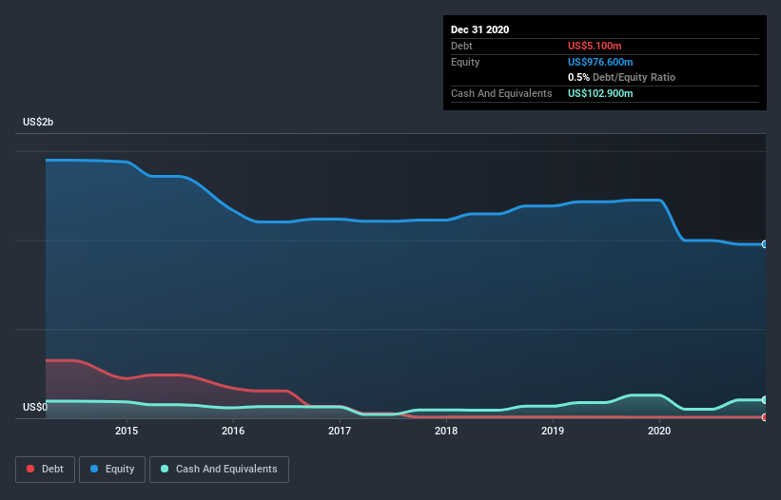Click the 2020 axis label
This screenshot has height=500, width=781.
click(659, 431)
